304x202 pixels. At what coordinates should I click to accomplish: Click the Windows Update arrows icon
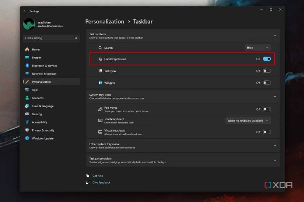tap(27, 138)
